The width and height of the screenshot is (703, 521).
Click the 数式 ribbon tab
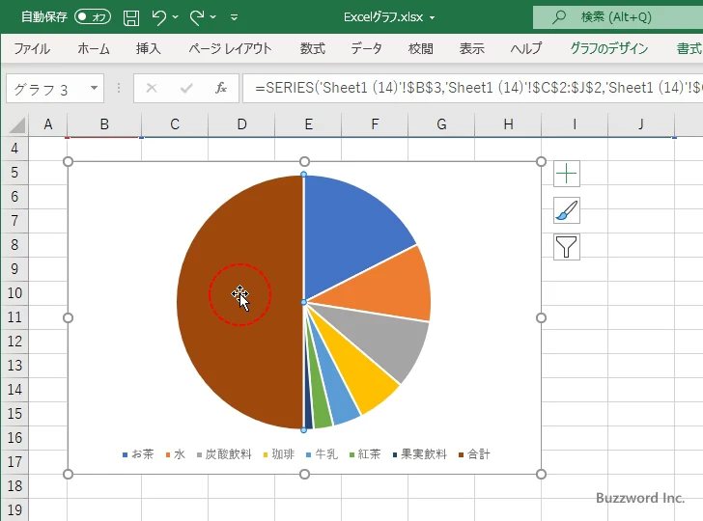click(x=312, y=48)
